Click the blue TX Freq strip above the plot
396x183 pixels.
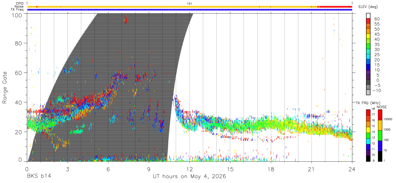tap(190, 10)
